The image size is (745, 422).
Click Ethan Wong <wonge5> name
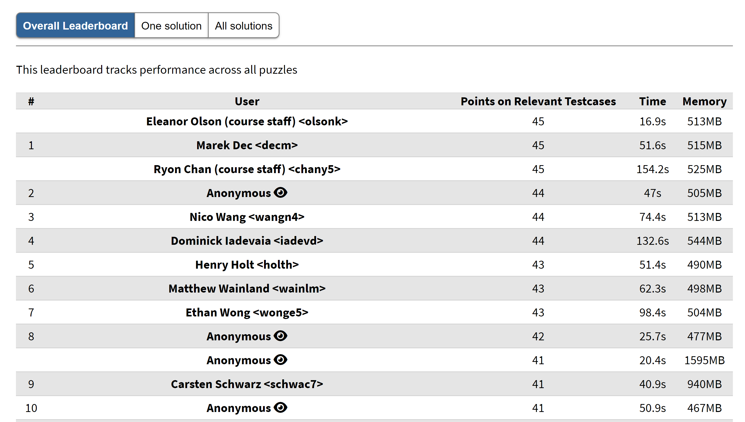coord(247,312)
